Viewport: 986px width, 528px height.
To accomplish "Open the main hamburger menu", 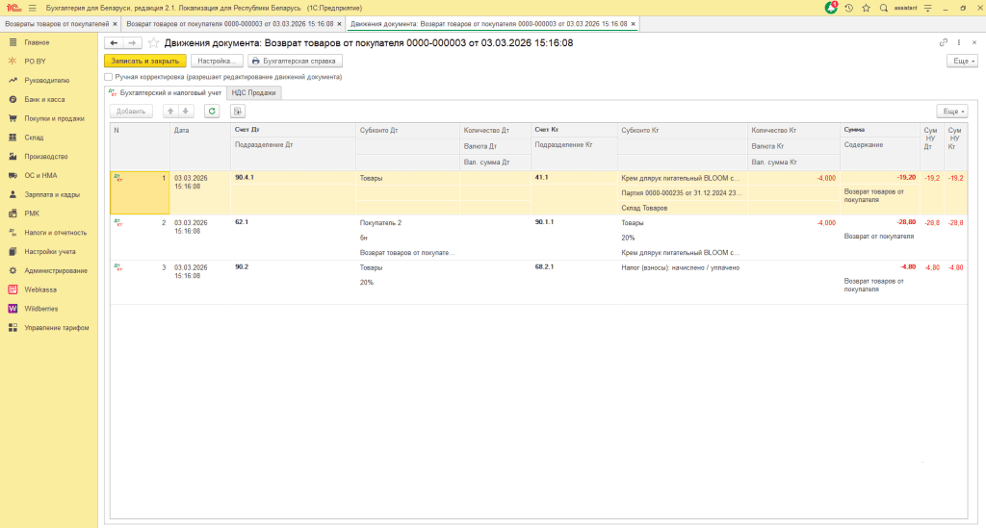I will pos(32,8).
